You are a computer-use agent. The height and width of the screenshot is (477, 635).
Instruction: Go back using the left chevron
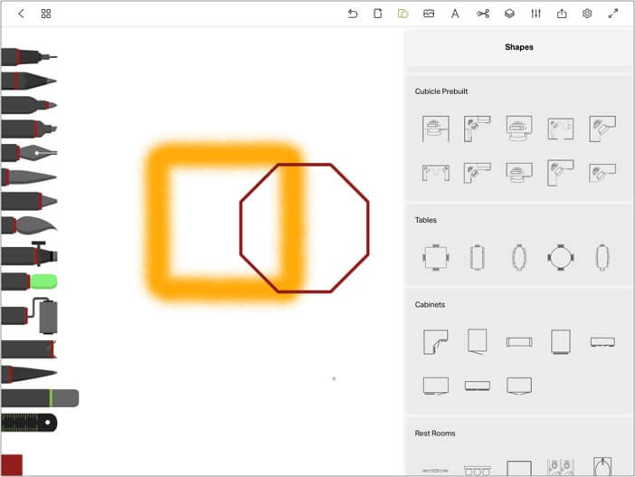pos(21,14)
